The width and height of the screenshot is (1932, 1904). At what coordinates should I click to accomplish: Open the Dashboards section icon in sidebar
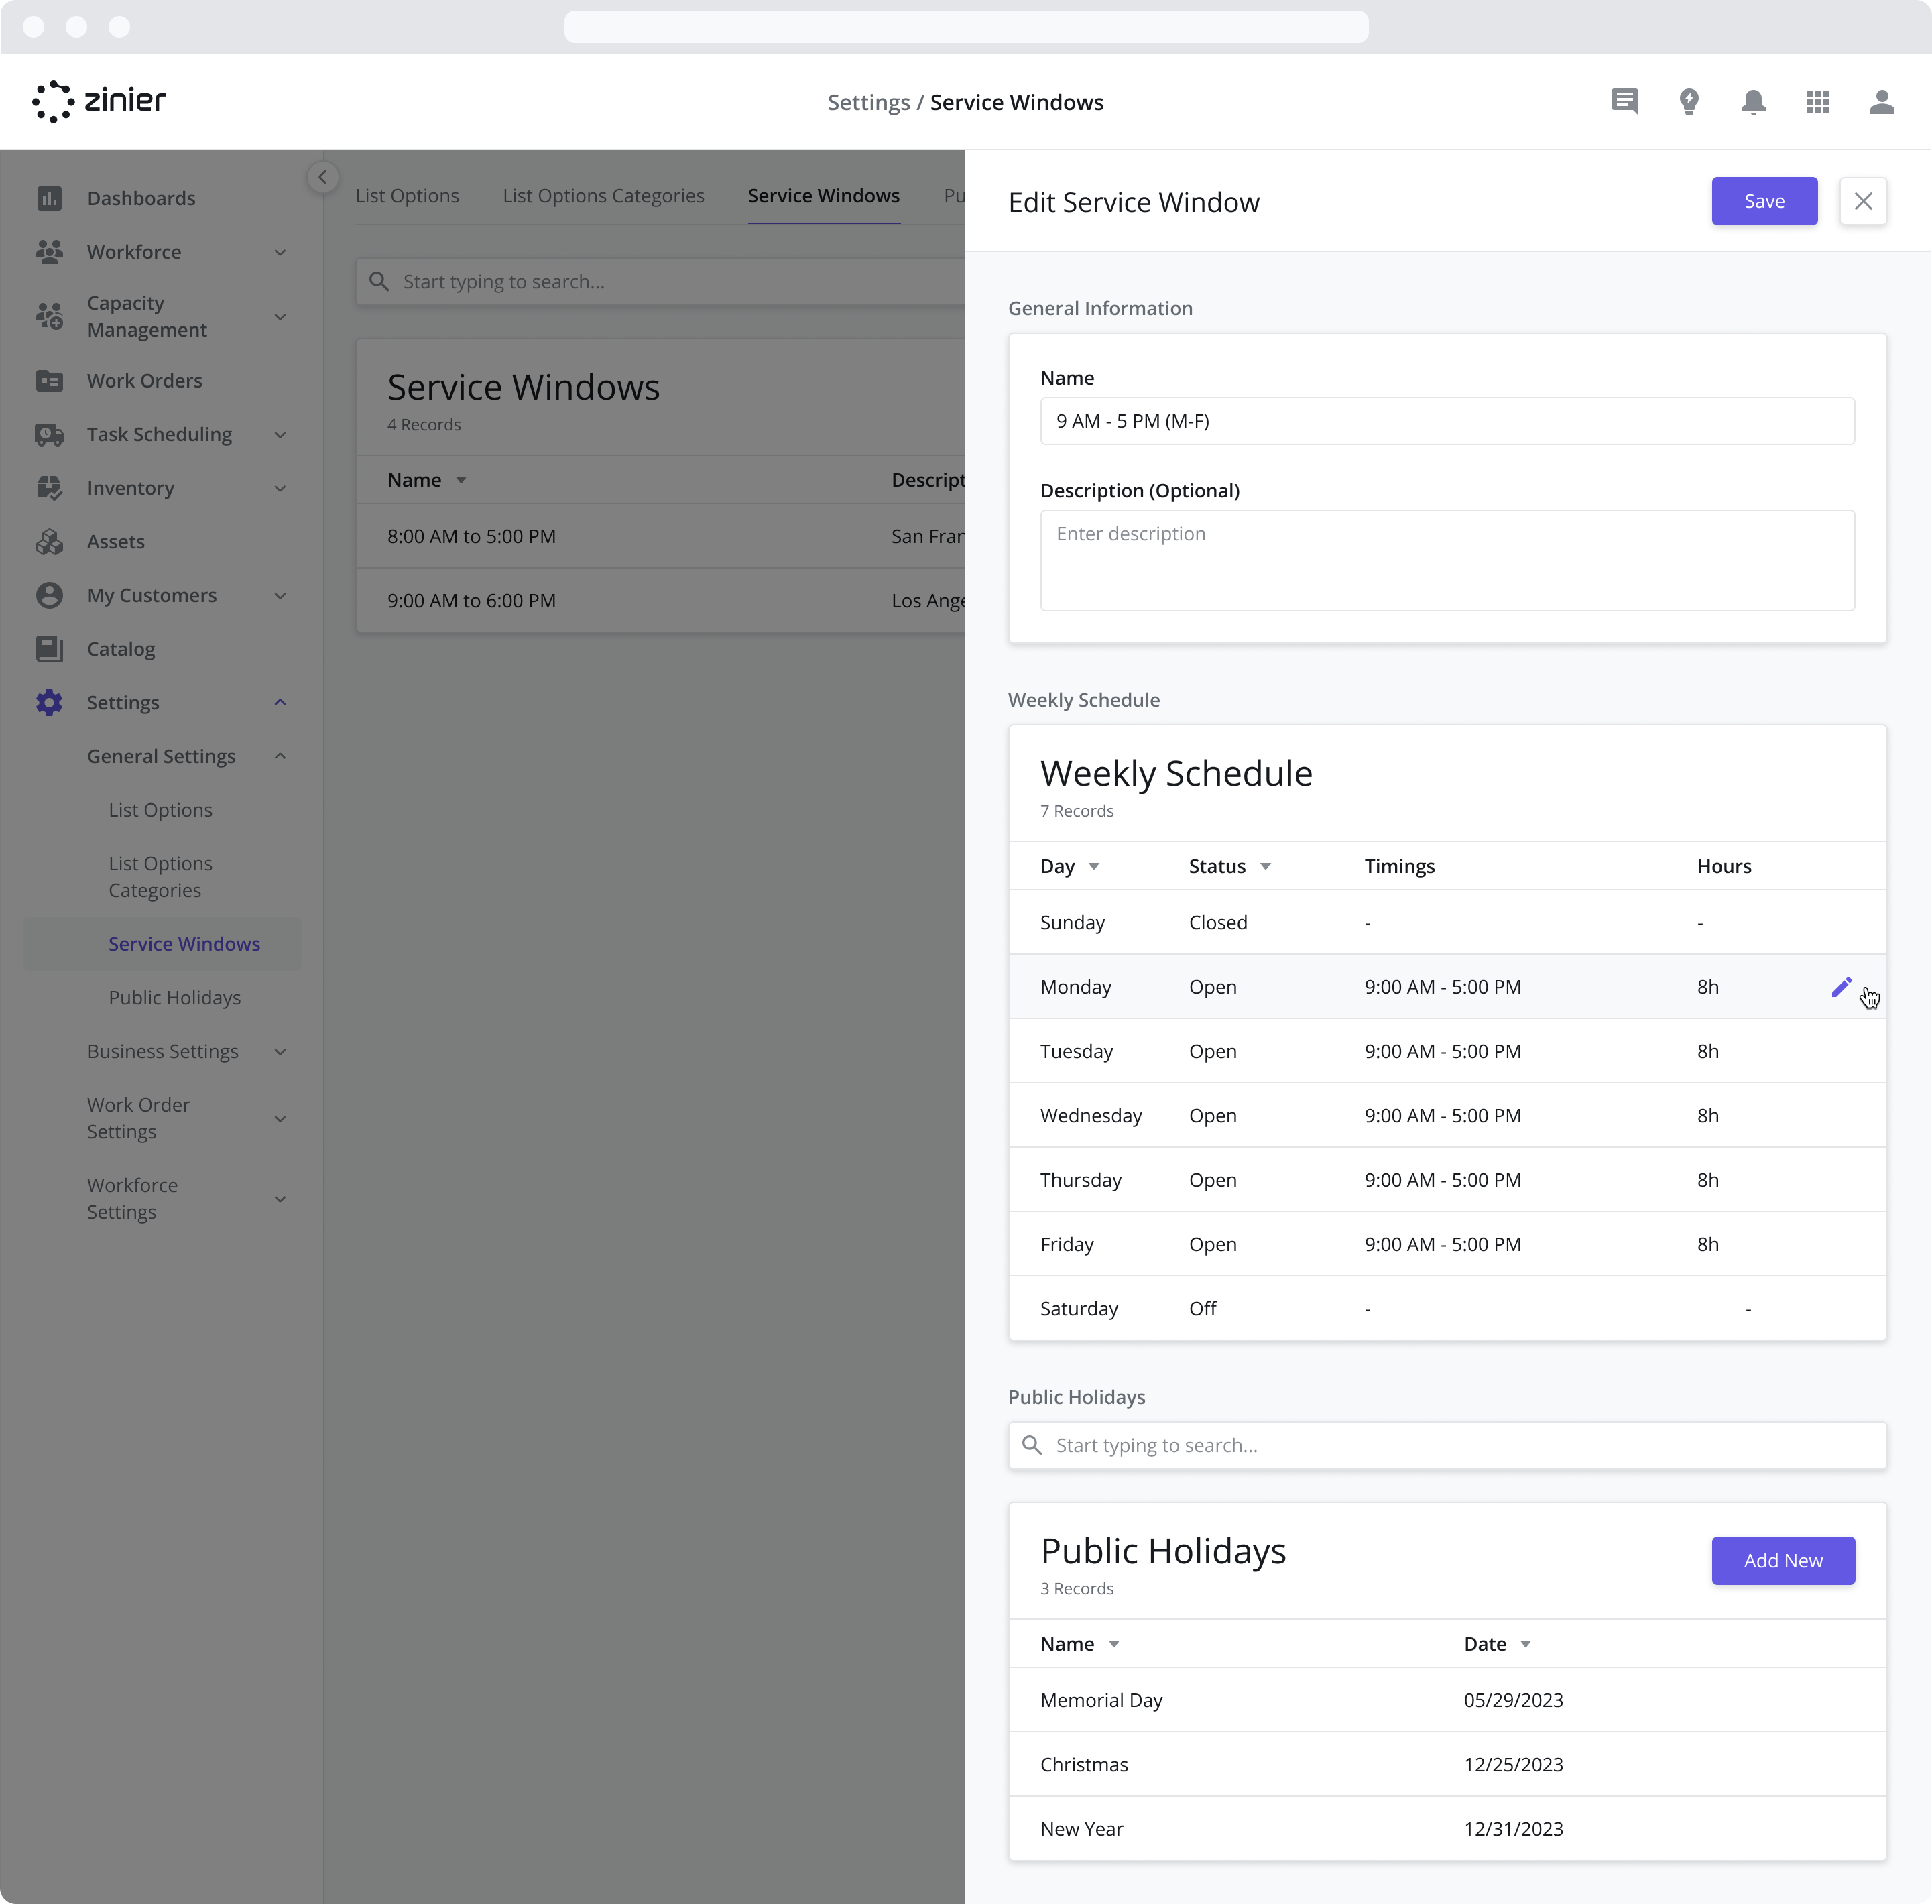coord(50,198)
